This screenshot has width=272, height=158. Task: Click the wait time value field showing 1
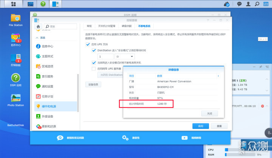coord(105,56)
